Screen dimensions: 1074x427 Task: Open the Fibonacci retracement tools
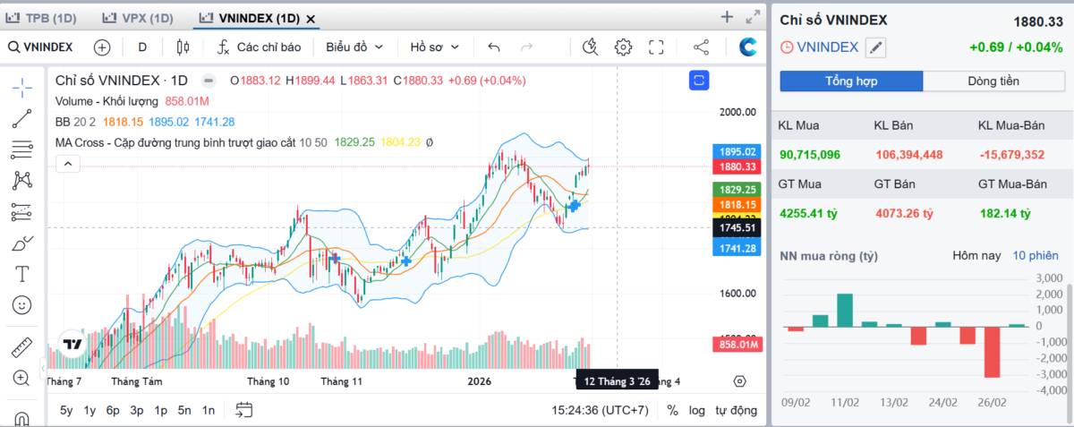tap(22, 149)
